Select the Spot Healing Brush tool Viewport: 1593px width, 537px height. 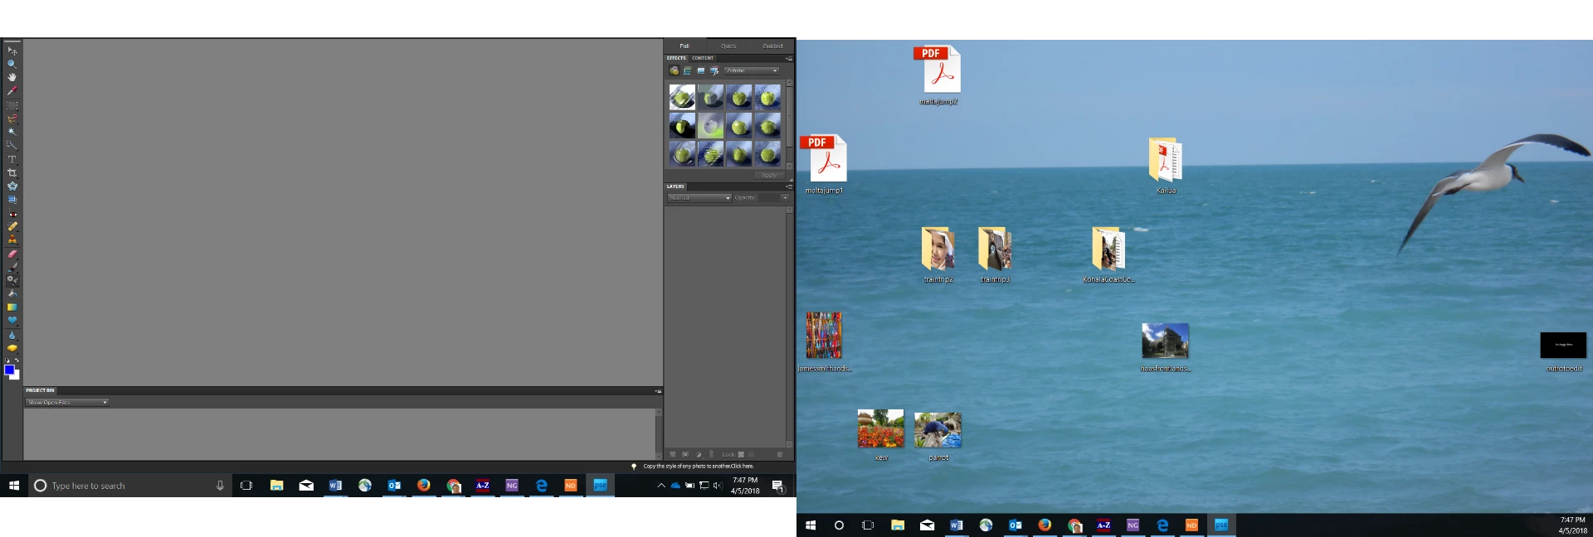[x=12, y=225]
